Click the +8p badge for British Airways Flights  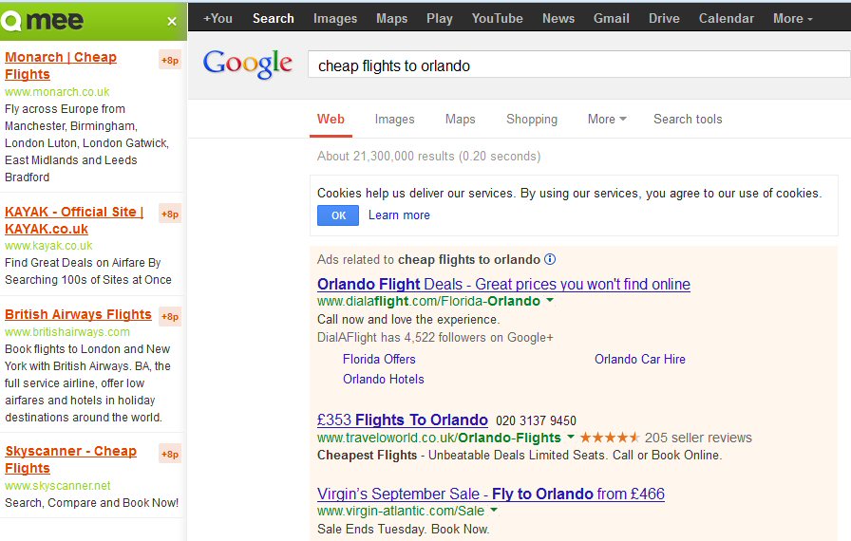click(x=170, y=317)
